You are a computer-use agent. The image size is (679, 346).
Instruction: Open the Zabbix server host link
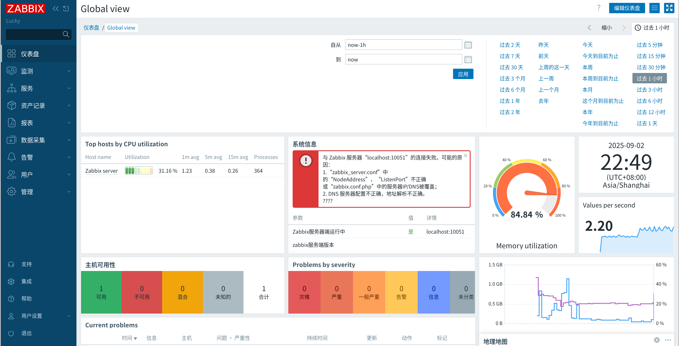coord(101,171)
